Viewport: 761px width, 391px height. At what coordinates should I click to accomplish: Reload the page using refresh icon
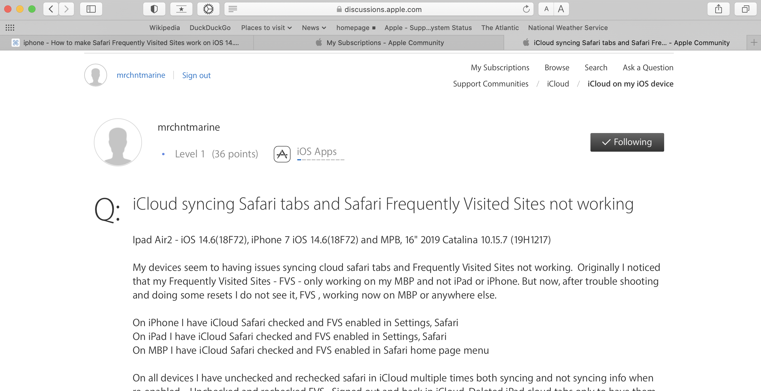pyautogui.click(x=526, y=9)
